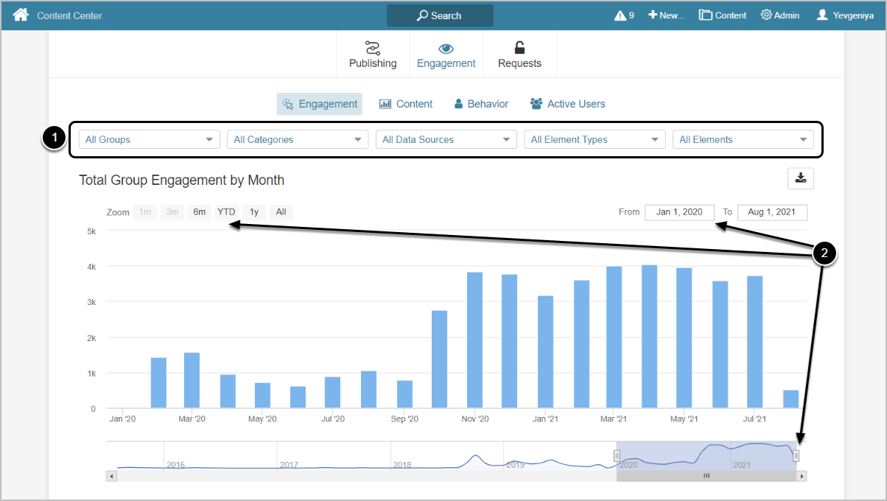Open the Content folder icon in header
The image size is (887, 501).
(x=705, y=15)
